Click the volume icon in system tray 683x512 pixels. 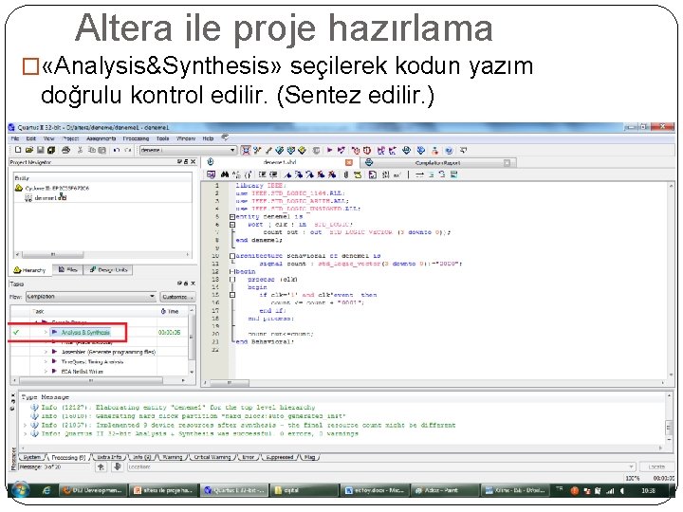pos(622,491)
